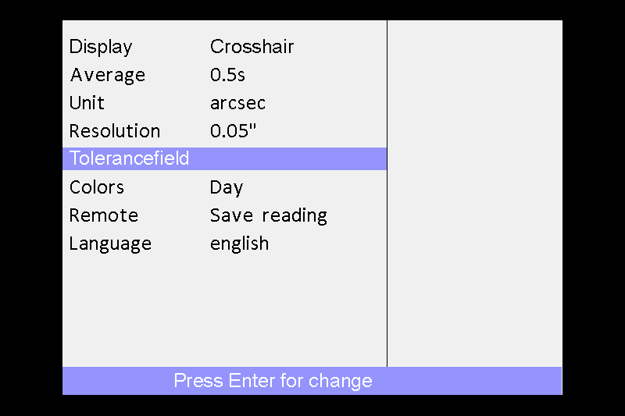Image resolution: width=625 pixels, height=416 pixels.
Task: Open the highlighted Tolerancefield entry
Action: [x=224, y=159]
